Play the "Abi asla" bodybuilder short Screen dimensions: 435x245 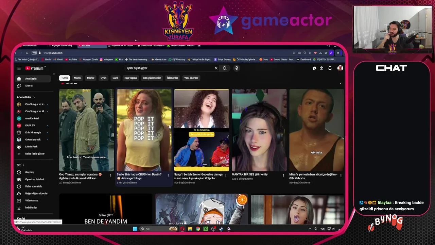coord(317,130)
